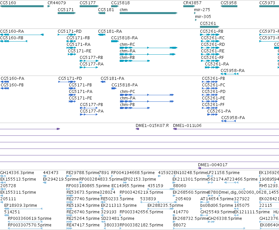The height and width of the screenshot is (230, 279).
Task: Click protein chm-PB
Action: [128, 105]
